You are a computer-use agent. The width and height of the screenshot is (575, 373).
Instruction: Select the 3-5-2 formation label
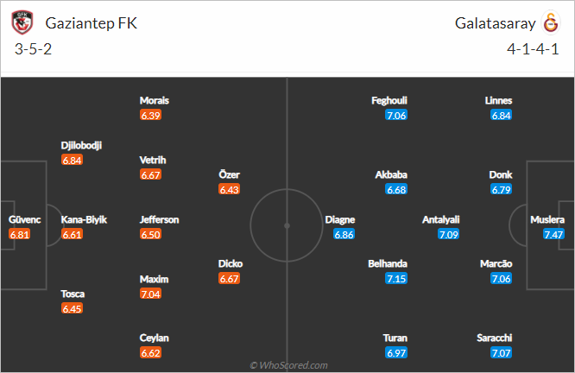(33, 48)
